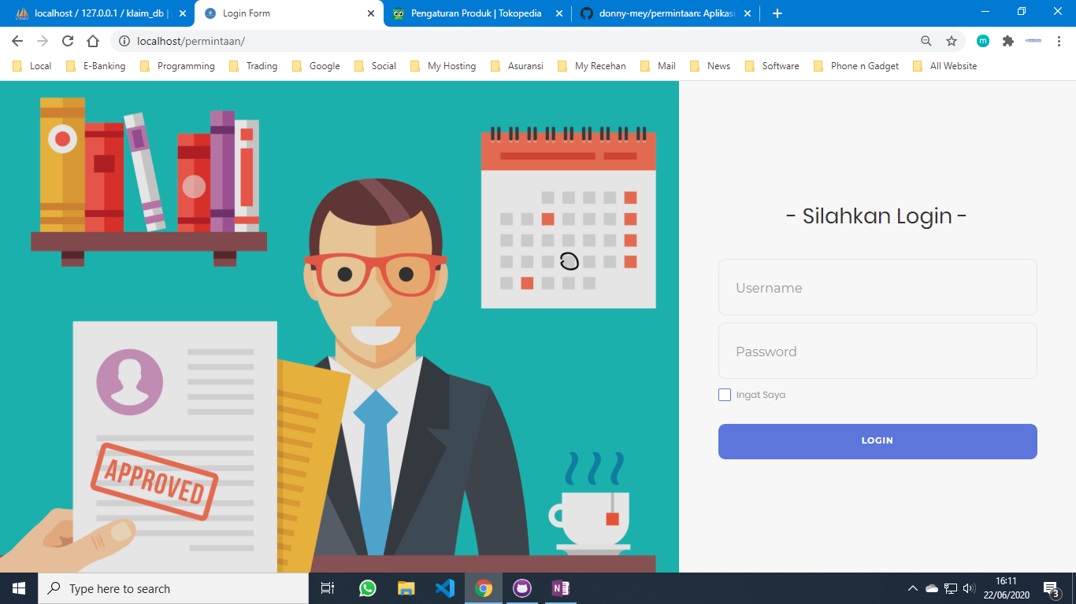Open the Chrome extensions puzzle icon
Screen dimensions: 1076x604
[1007, 41]
